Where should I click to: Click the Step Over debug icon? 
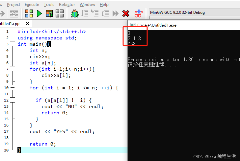[x=85, y=13]
